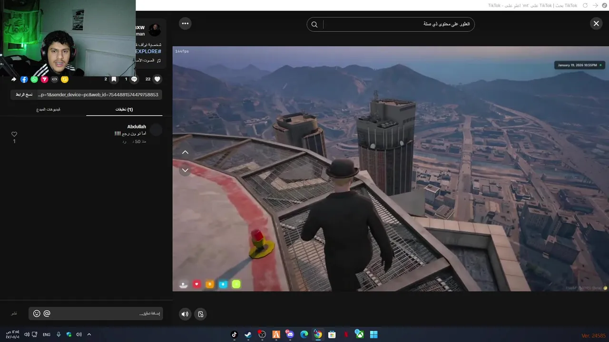Get the embed code icon
Image resolution: width=609 pixels, height=342 pixels.
[x=55, y=79]
